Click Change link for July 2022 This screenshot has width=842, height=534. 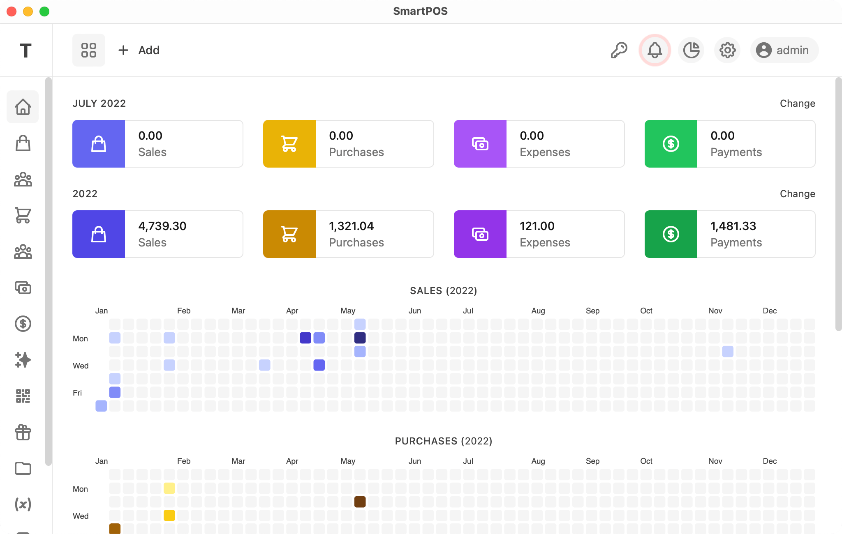(797, 104)
